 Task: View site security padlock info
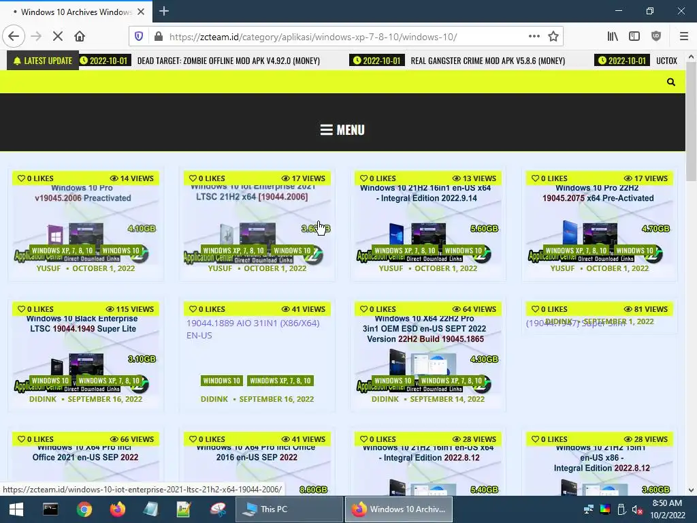click(158, 37)
